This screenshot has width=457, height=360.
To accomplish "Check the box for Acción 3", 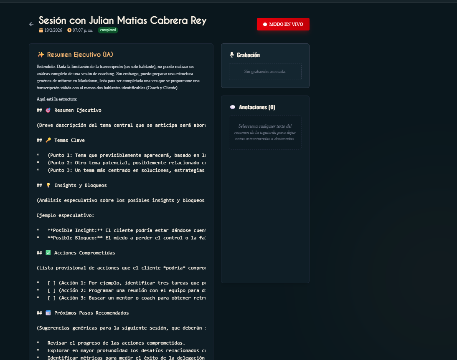I will (51, 297).
